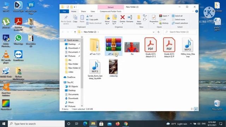Click the Up one level arrow
The height and width of the screenshot is (127, 226).
coord(75,32)
